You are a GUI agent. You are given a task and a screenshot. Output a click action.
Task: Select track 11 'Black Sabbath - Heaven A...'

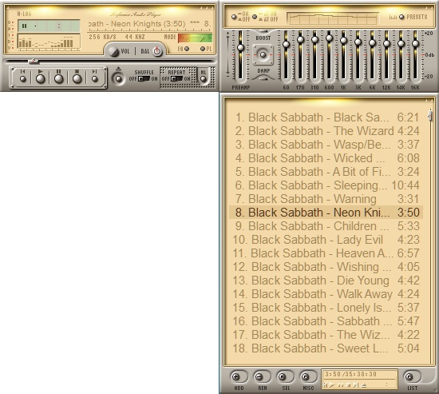pos(326,253)
